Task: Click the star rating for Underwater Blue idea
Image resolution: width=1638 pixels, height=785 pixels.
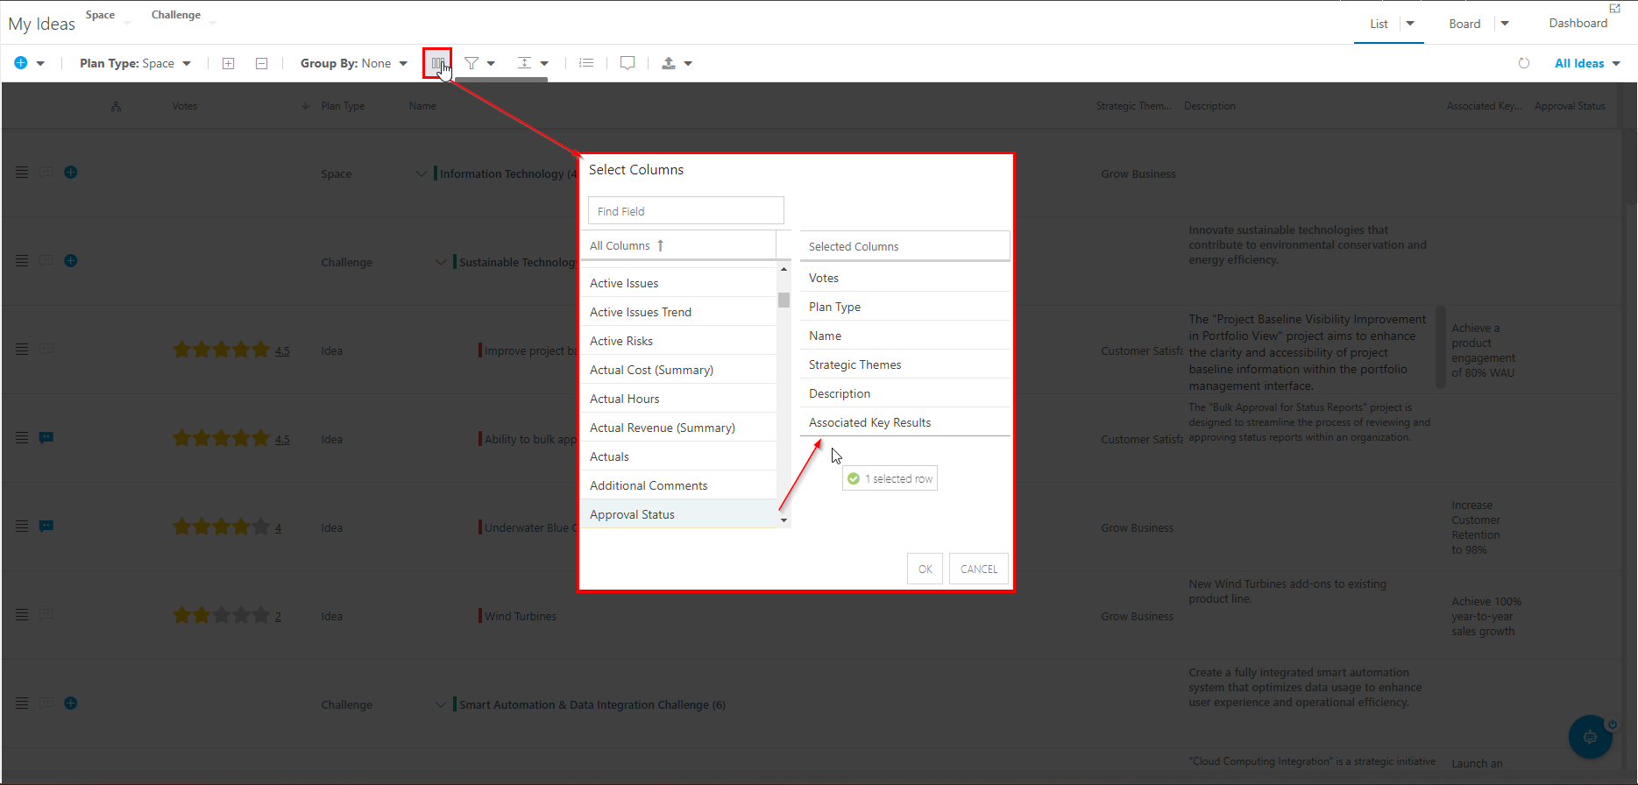Action: point(222,527)
